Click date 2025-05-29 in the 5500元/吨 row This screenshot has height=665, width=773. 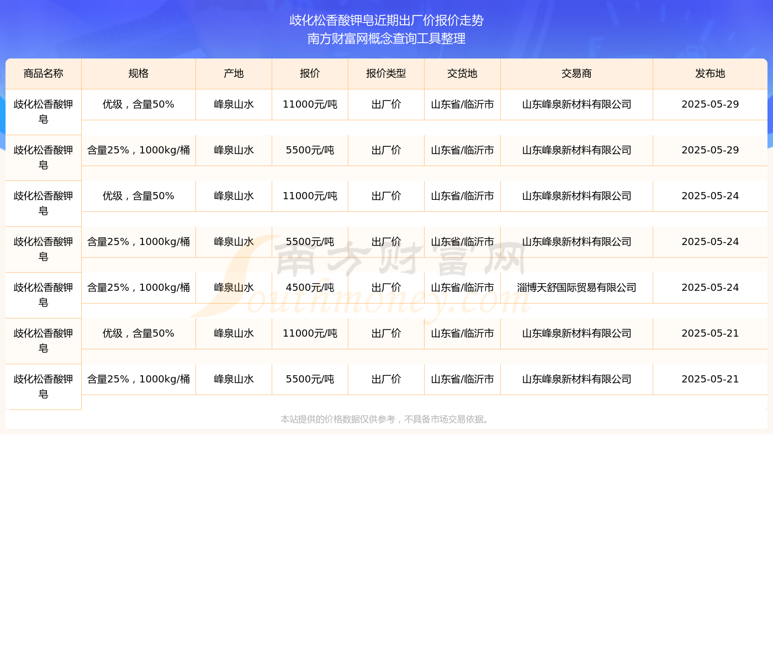(710, 150)
